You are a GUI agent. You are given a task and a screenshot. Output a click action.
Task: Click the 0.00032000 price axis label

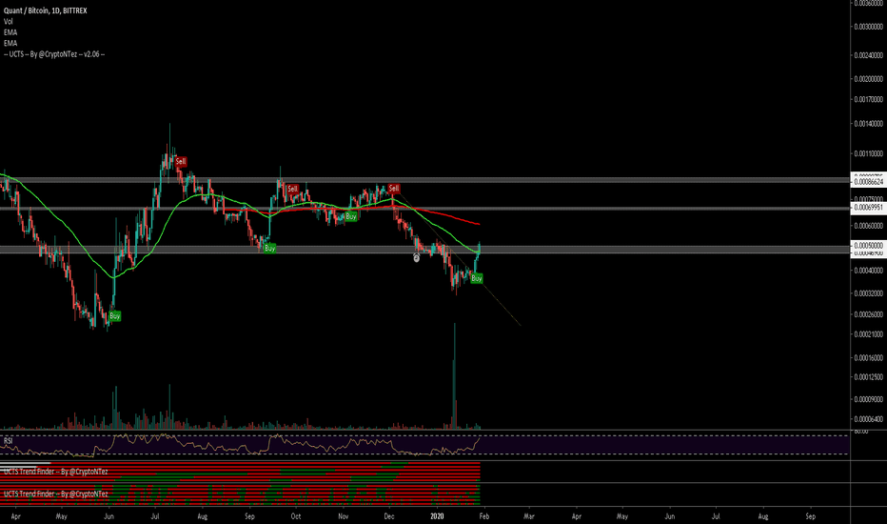pos(868,293)
